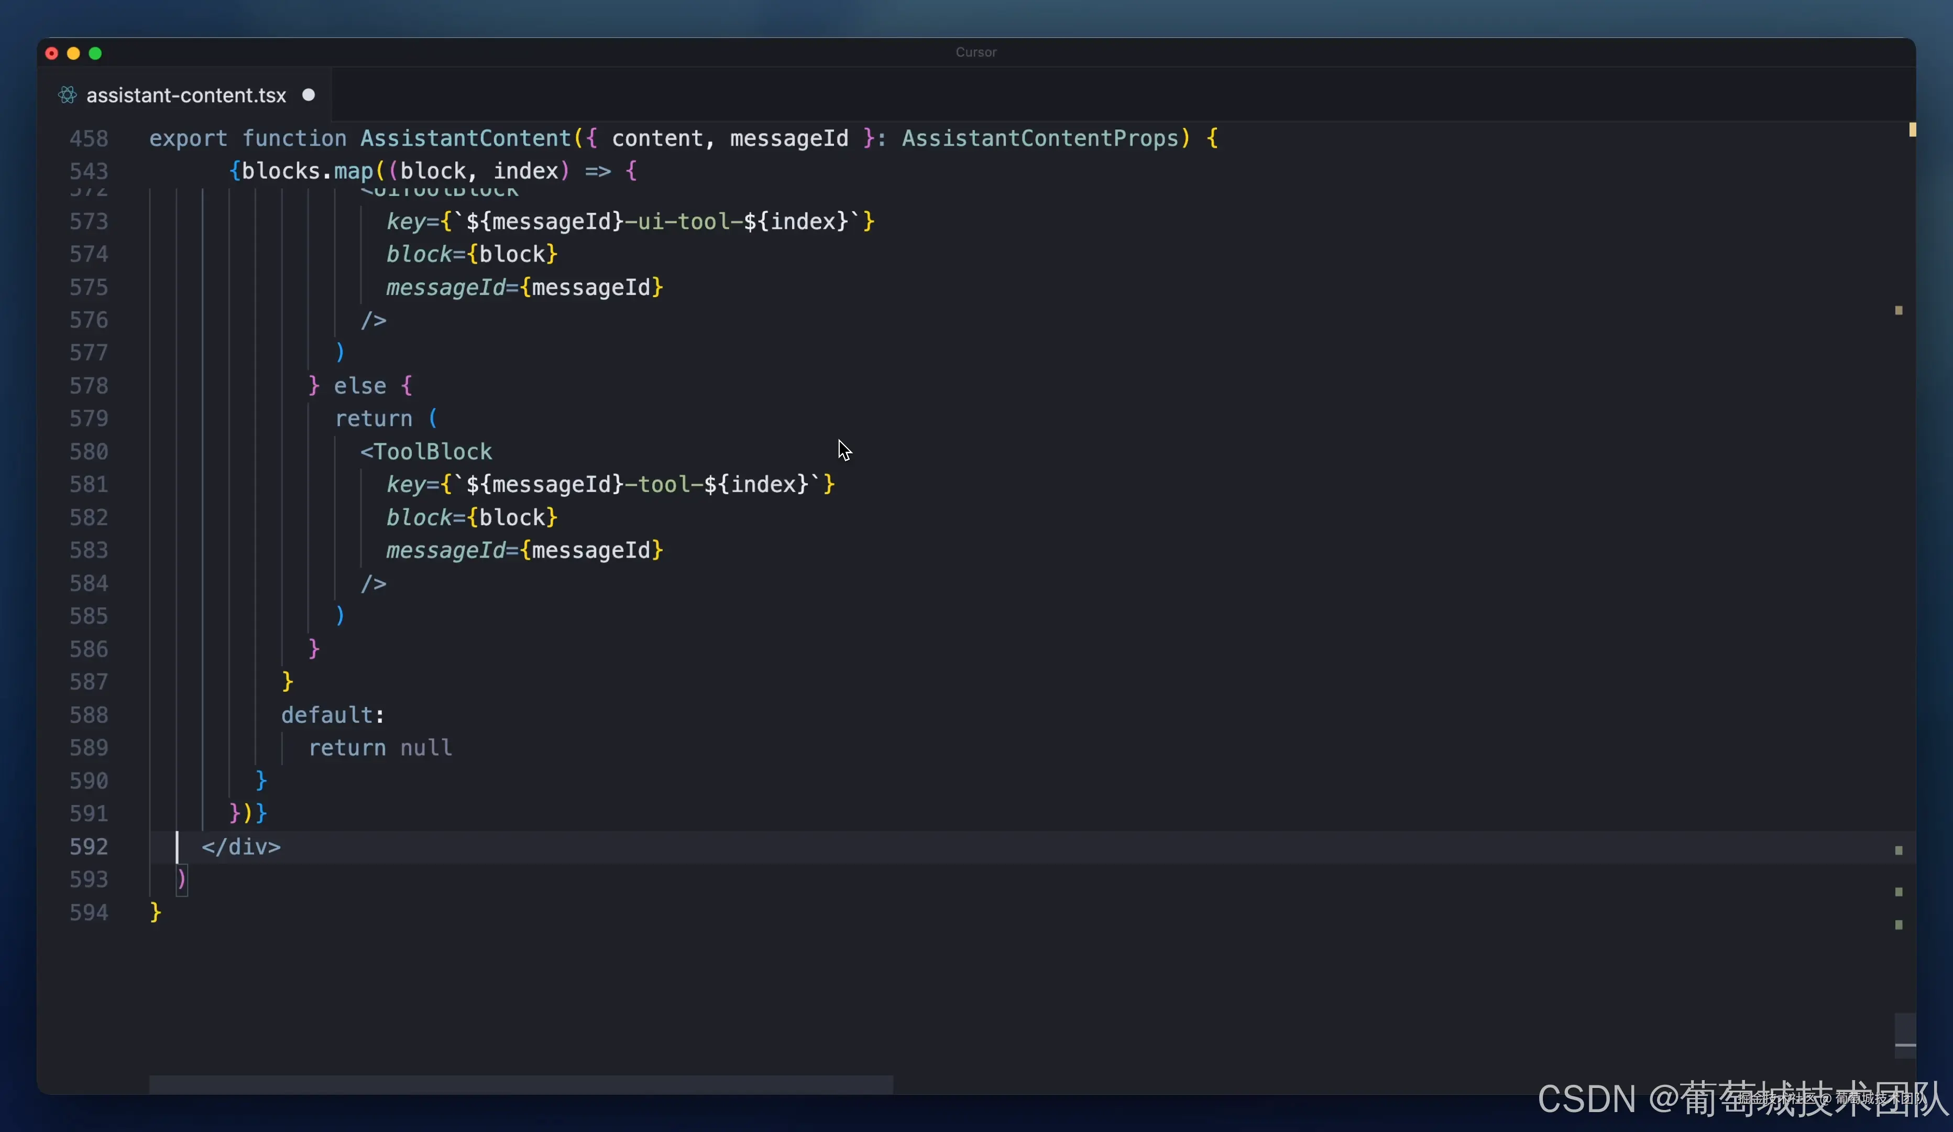Click AssistantContentProps type in the sticky header

1039,138
